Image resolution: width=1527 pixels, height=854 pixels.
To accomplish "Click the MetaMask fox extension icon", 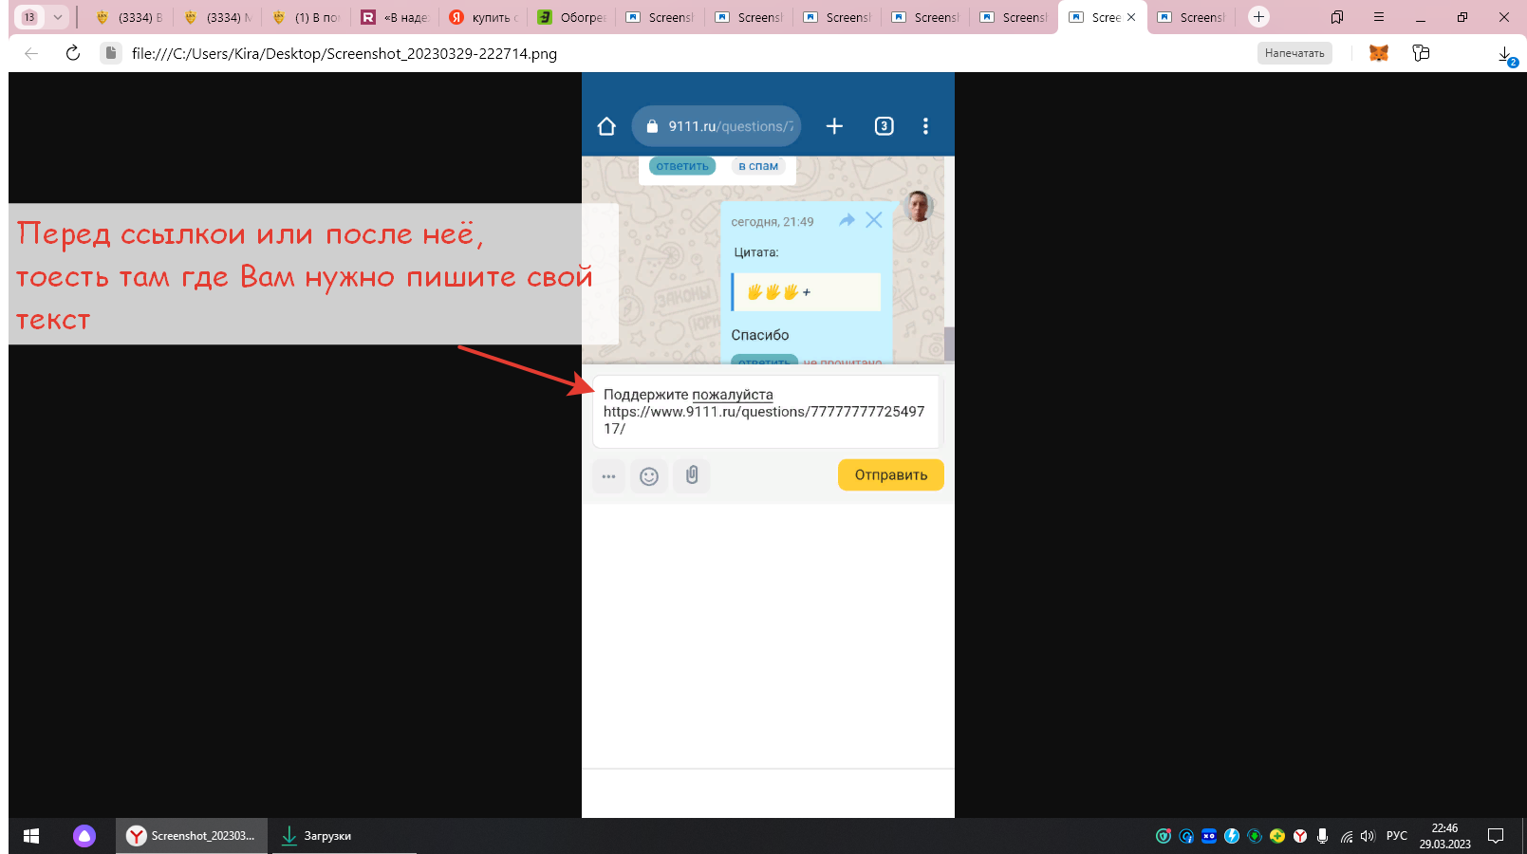I will 1378,53.
